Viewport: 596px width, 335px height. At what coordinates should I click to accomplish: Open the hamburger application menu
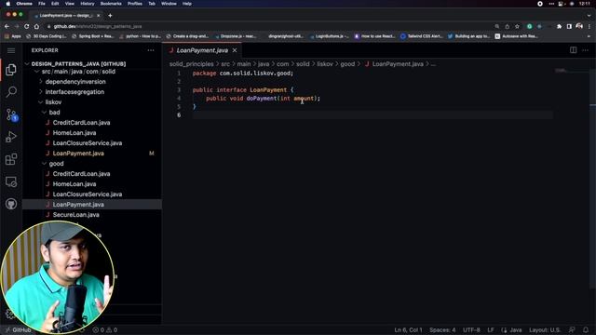pyautogui.click(x=11, y=50)
